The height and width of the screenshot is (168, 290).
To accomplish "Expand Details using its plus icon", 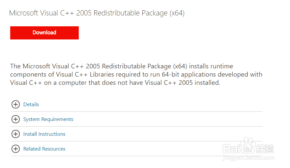I will coord(16,104).
